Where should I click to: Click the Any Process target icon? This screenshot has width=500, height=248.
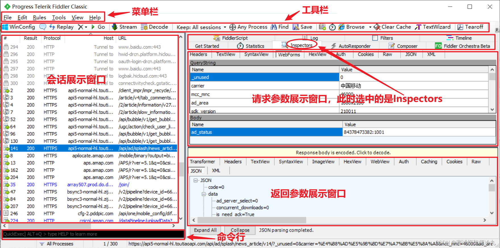232,27
